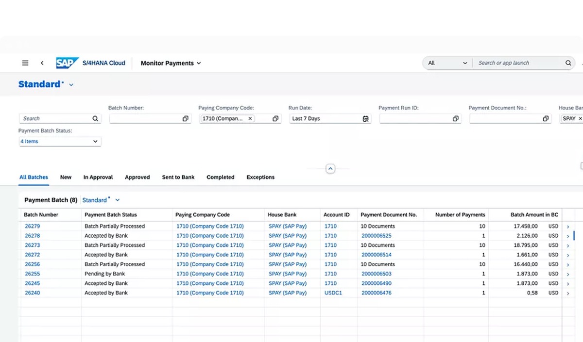The width and height of the screenshot is (583, 342).
Task: Switch to the In Approval tab
Action: [98, 177]
